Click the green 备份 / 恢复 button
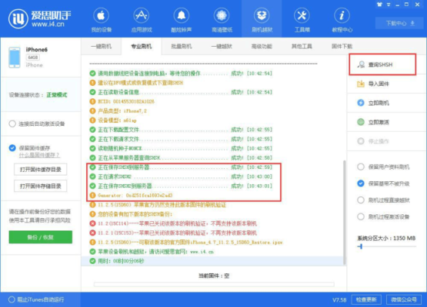The width and height of the screenshot is (427, 307). [x=41, y=237]
